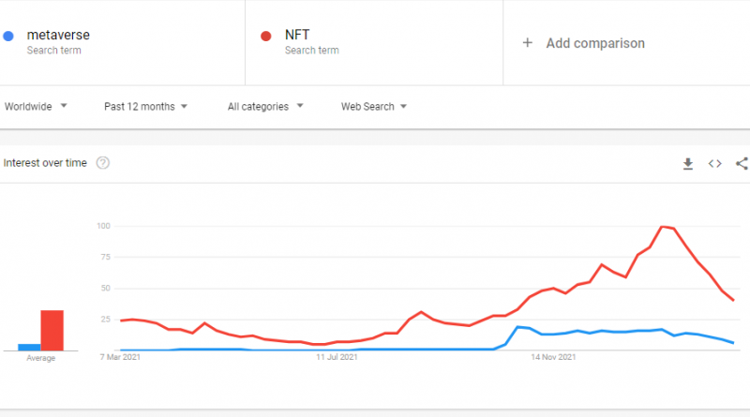Click the red NFT average bar
The width and height of the screenshot is (750, 417).
pos(52,330)
